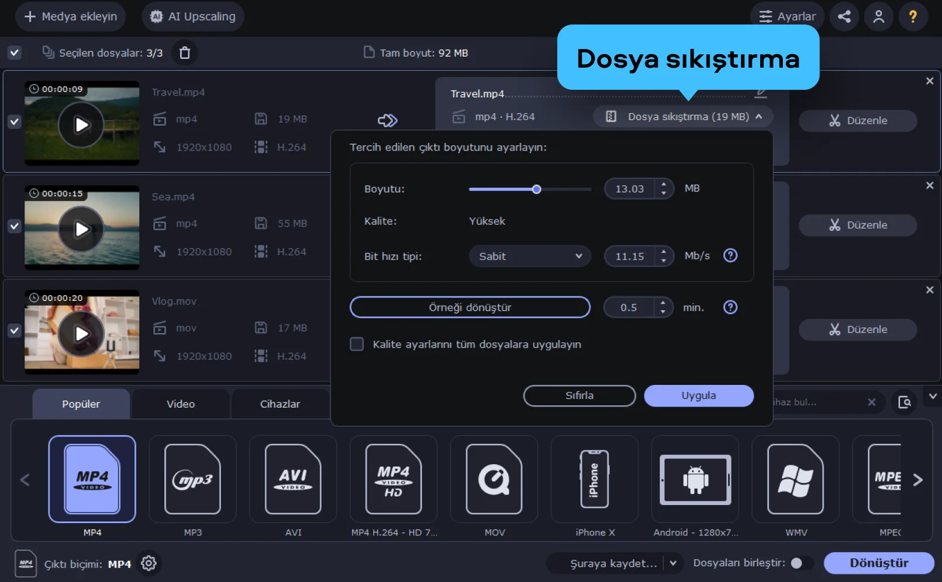The height and width of the screenshot is (582, 942).
Task: Click the Örneği dönüştür button
Action: [x=470, y=307]
